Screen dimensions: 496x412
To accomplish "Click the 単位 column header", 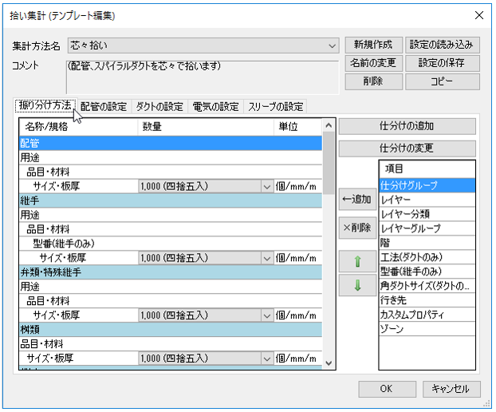I will [298, 127].
